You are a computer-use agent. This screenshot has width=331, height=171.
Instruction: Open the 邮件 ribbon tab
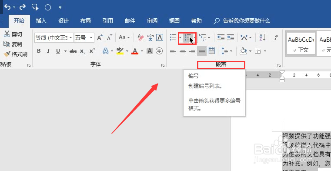tap(130, 21)
